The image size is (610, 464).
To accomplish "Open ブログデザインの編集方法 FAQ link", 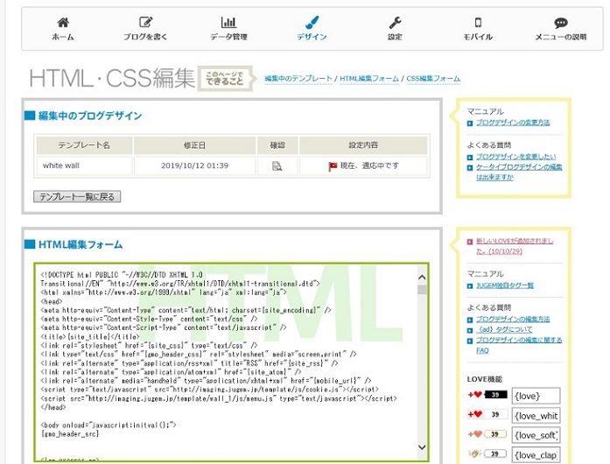I will click(513, 320).
